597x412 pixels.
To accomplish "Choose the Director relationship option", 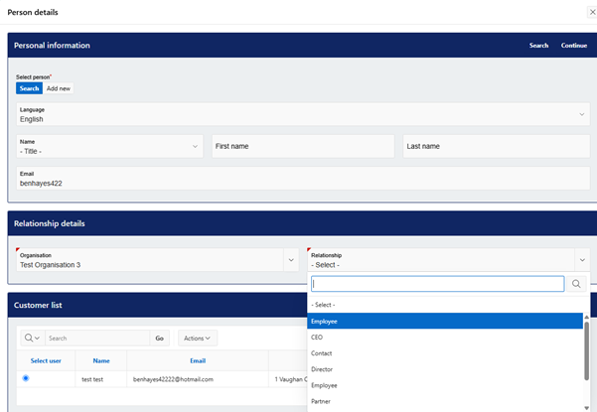I will [445, 369].
